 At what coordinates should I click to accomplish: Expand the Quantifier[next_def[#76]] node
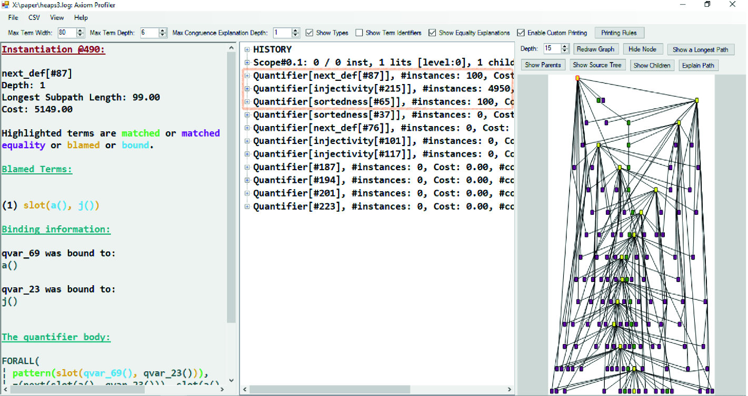247,128
